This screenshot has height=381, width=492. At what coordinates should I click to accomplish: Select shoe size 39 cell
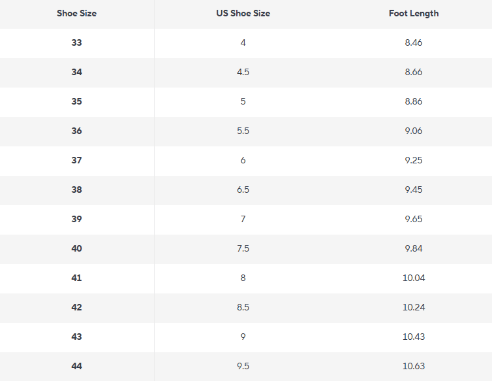[x=76, y=219]
